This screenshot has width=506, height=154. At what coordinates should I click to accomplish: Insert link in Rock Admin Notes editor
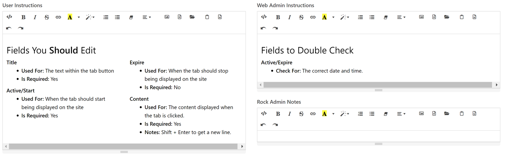pyautogui.click(x=313, y=114)
